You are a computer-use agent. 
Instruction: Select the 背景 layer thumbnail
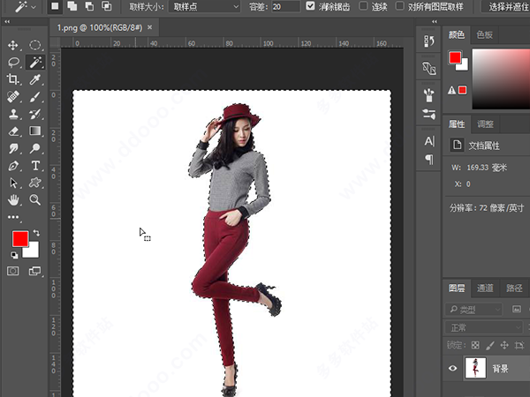475,368
